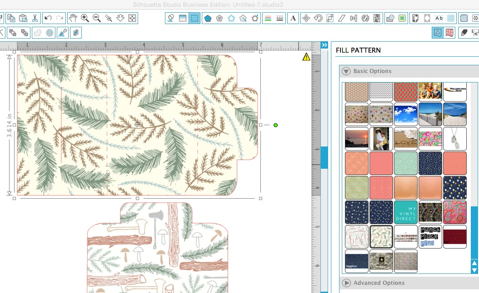Viewport: 479px width, 293px height.
Task: Choose the gray chevron zigzag pattern
Action: point(381,92)
